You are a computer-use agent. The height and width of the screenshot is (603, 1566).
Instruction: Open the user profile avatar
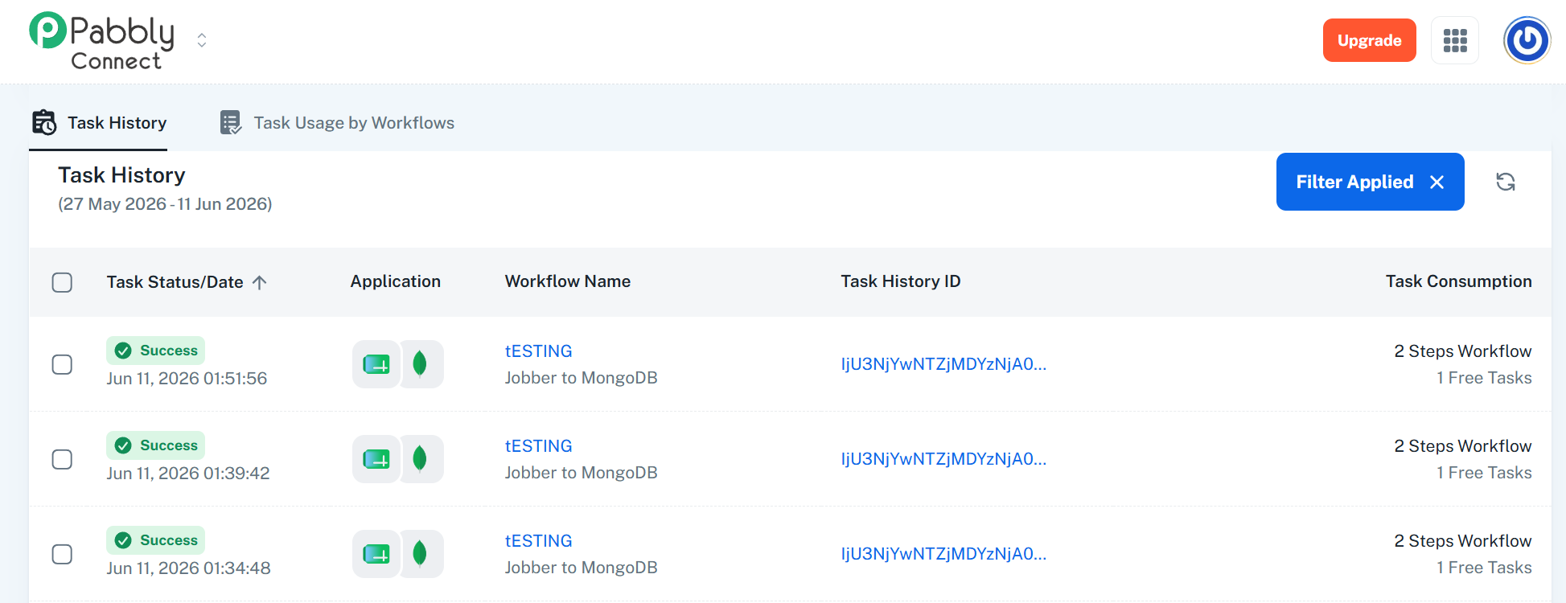click(x=1527, y=40)
